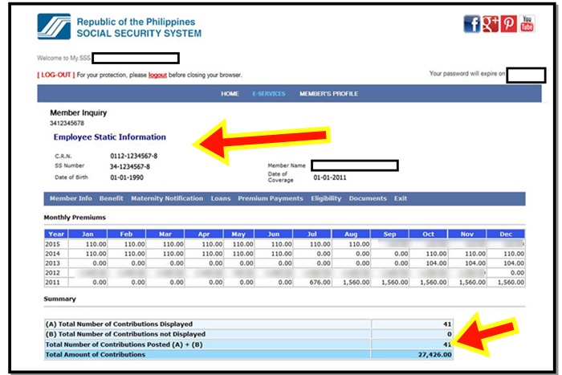The width and height of the screenshot is (562, 375).
Task: Click the LOG-OUT bracket link
Action: 56,75
